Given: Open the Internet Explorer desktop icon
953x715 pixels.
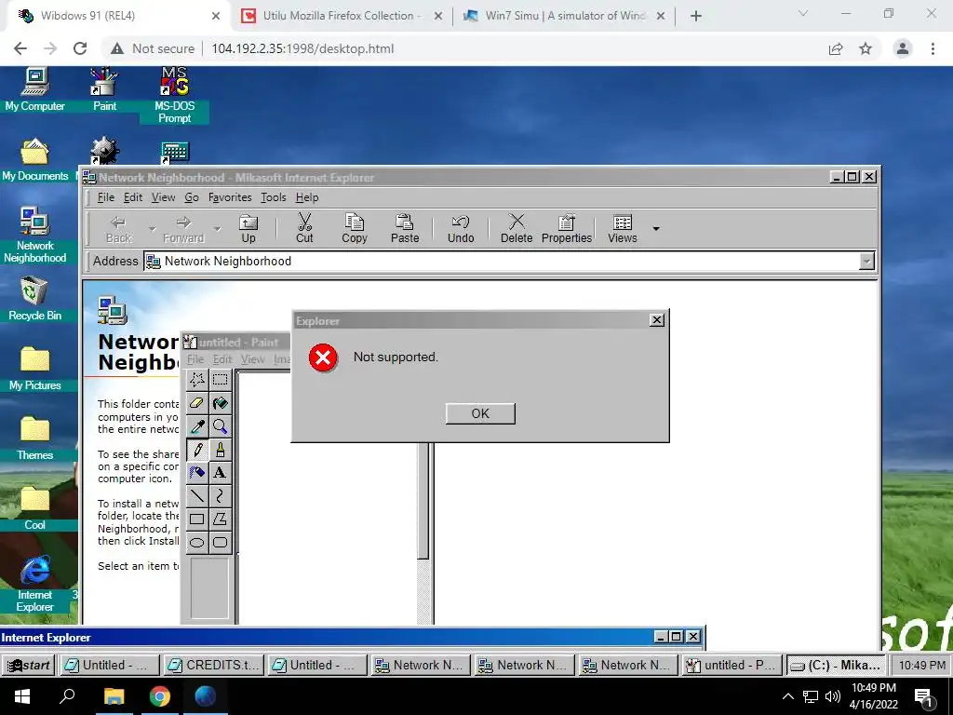Looking at the screenshot, I should (x=34, y=585).
